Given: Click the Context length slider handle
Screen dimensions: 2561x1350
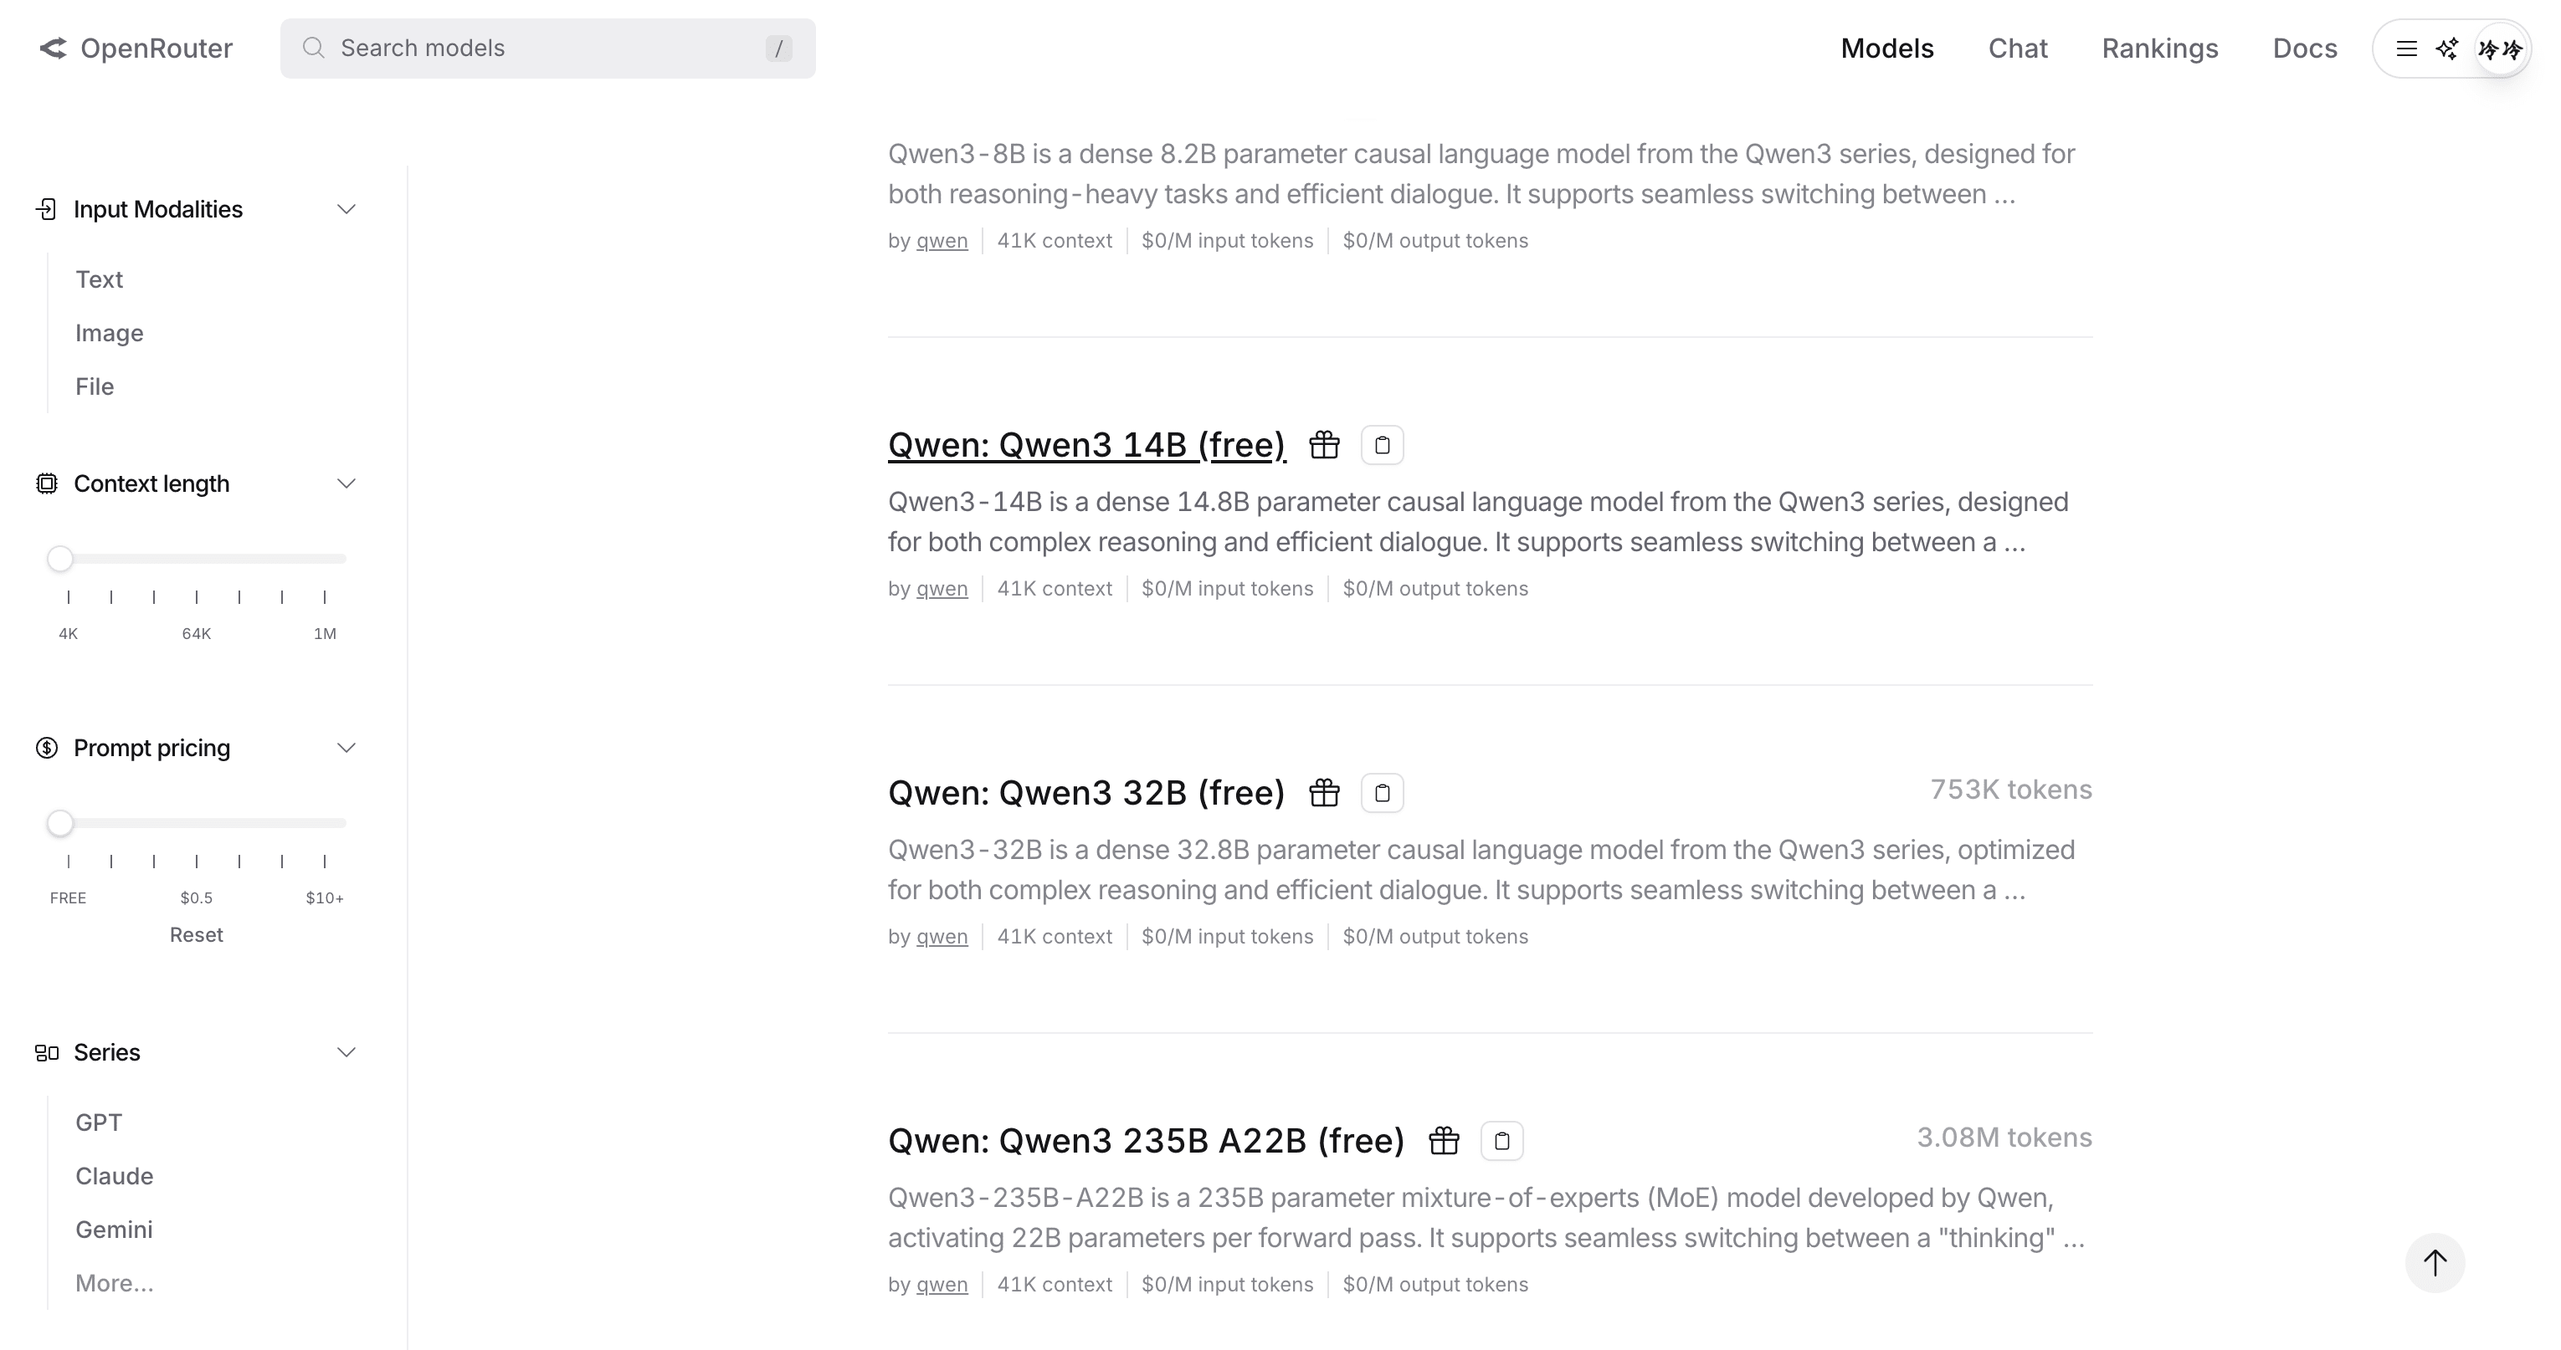Looking at the screenshot, I should pos(60,560).
